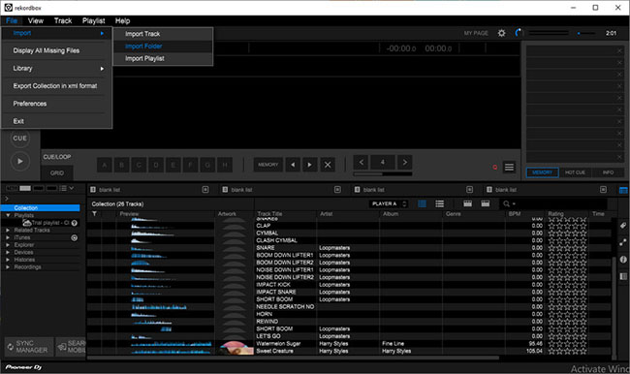
Task: Toggle the pin icon on second blank list
Action: click(337, 190)
